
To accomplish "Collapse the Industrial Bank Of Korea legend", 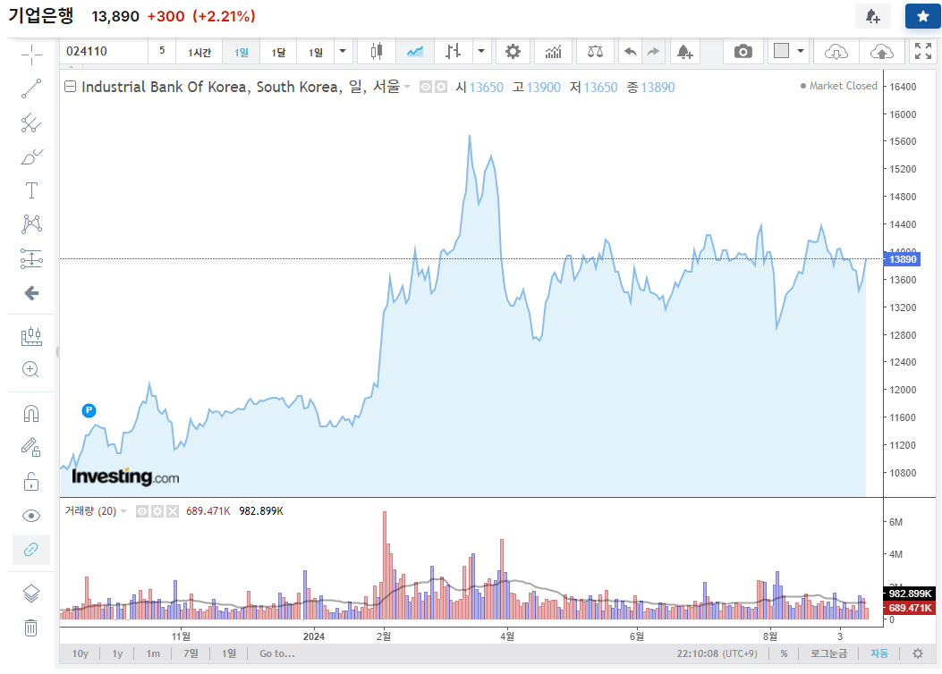I will (71, 87).
